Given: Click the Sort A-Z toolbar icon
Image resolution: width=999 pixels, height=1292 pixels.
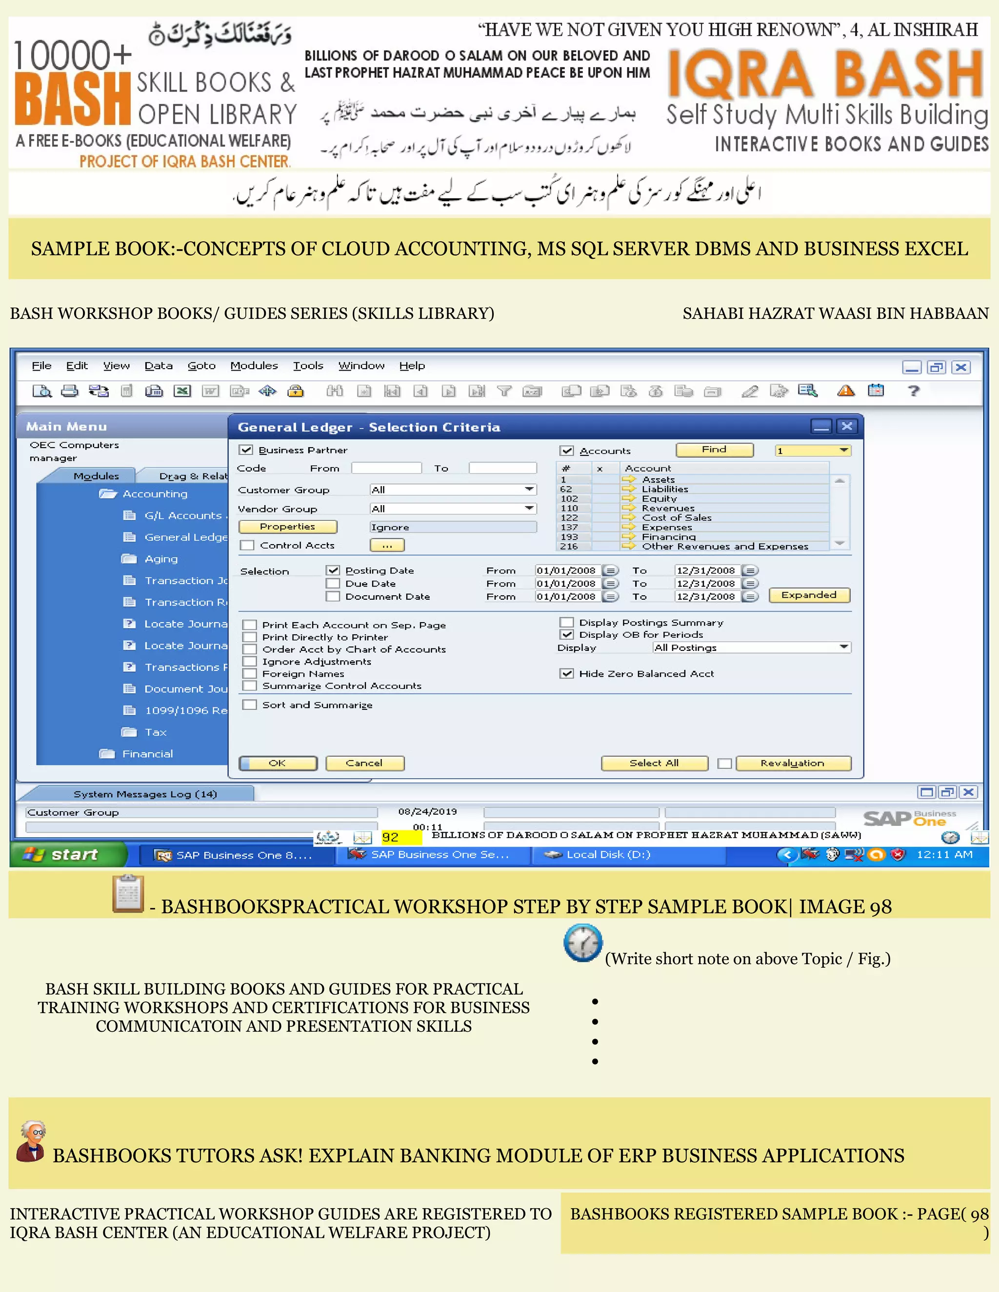Looking at the screenshot, I should (x=532, y=391).
